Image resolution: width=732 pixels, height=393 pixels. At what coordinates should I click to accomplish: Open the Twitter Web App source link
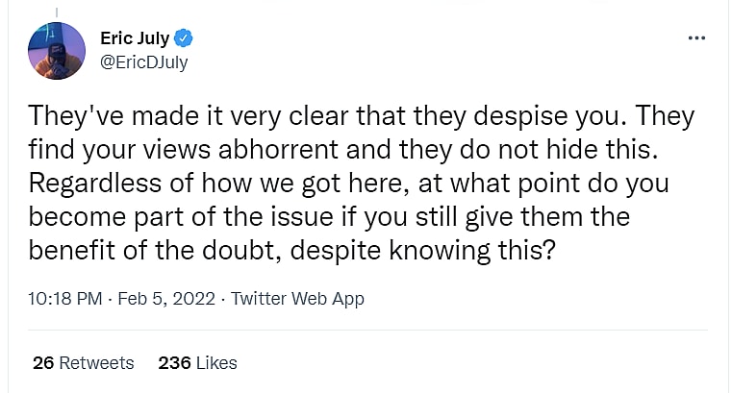[297, 299]
